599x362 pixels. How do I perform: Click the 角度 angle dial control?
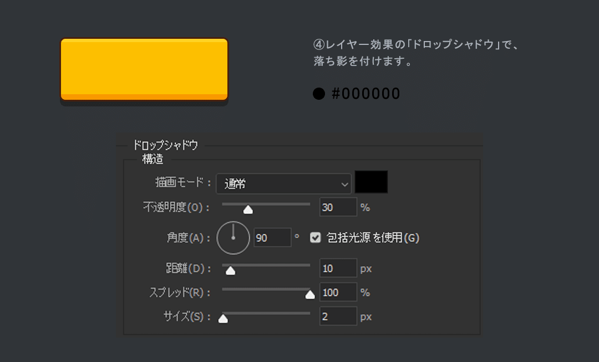pos(233,237)
